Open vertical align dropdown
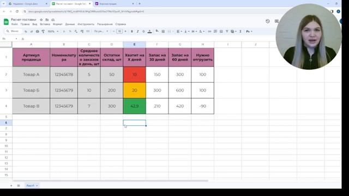This screenshot has height=196, width=349. pos(186,32)
